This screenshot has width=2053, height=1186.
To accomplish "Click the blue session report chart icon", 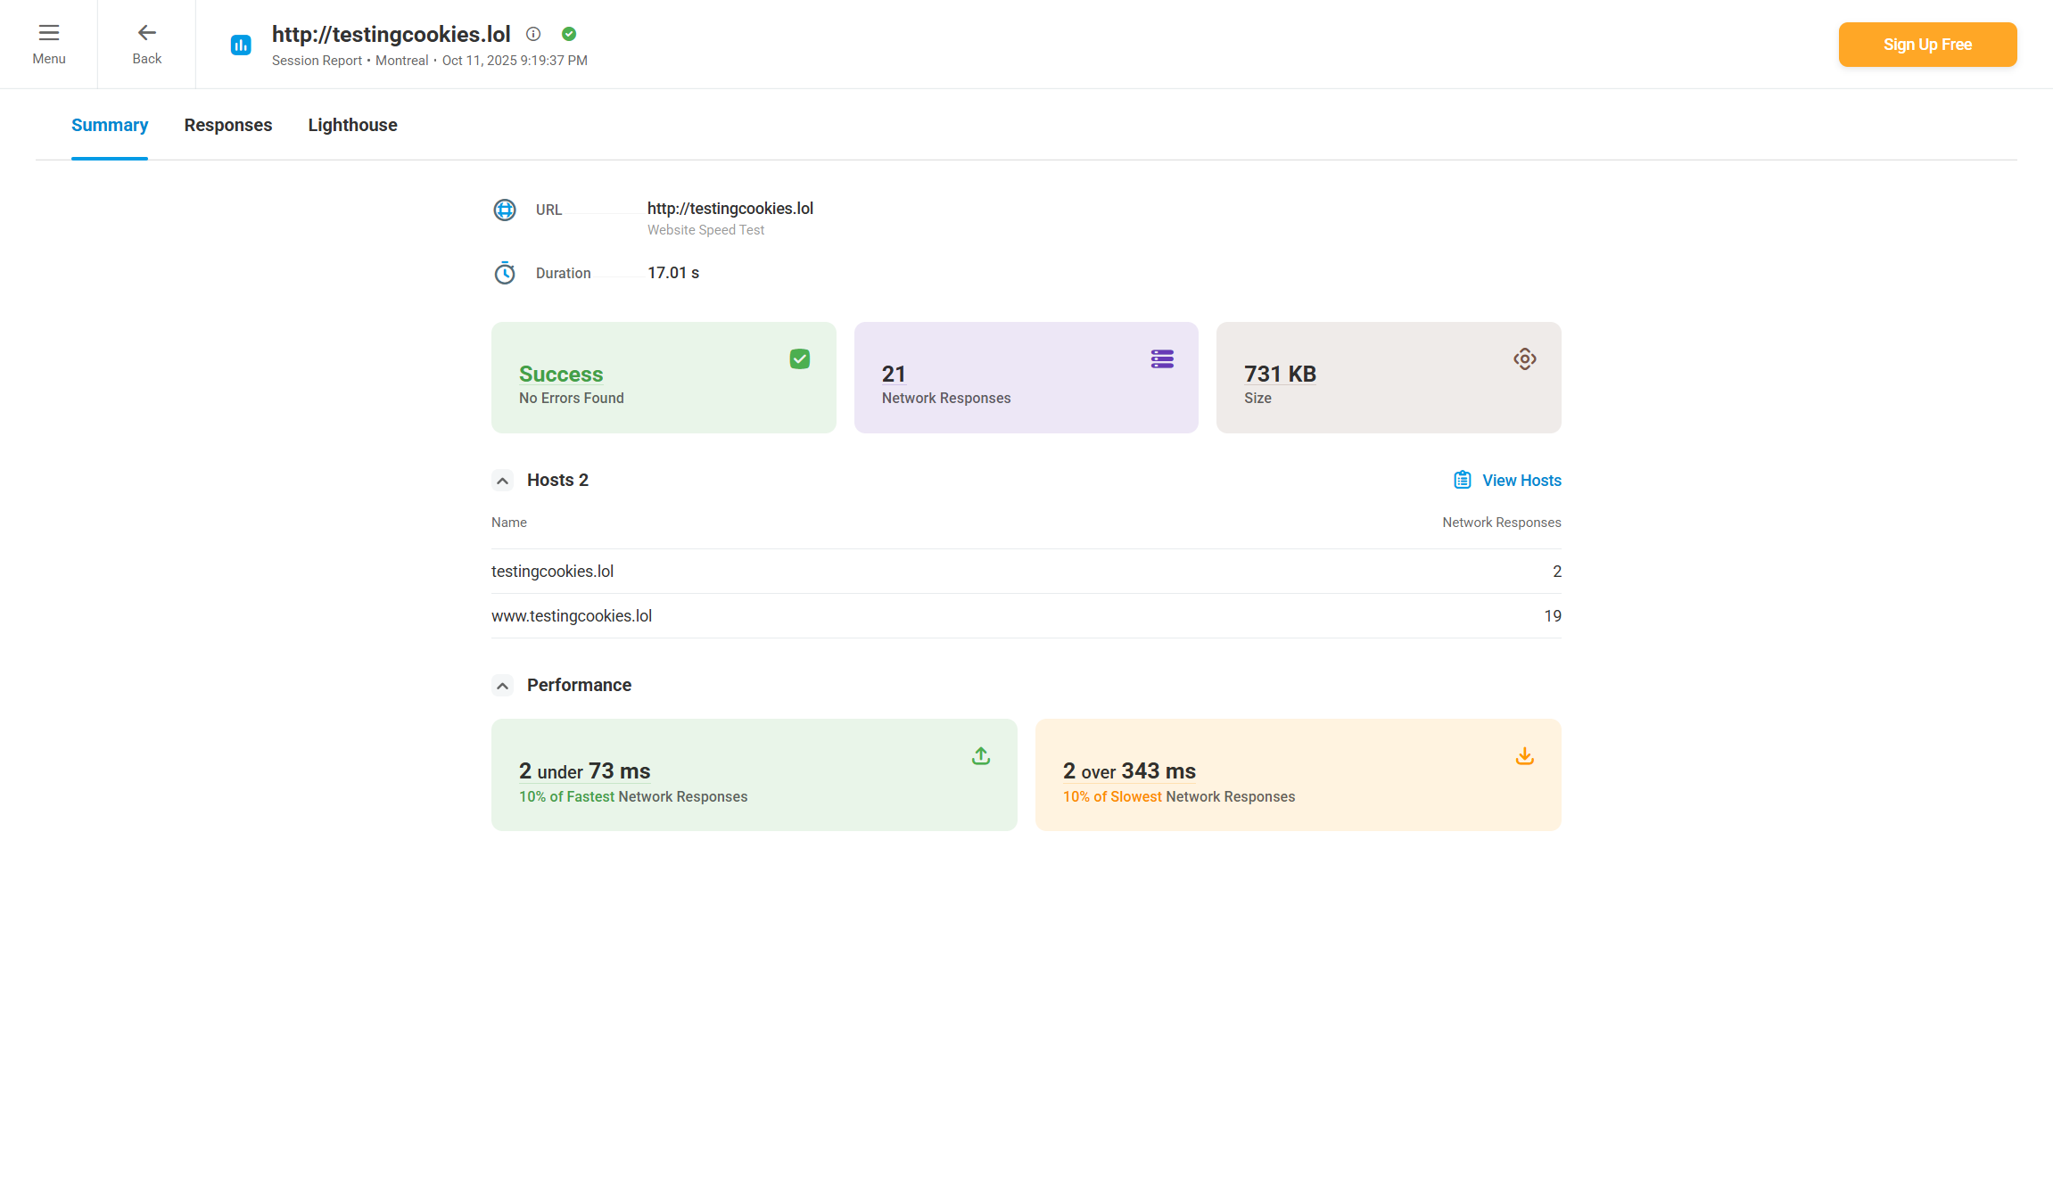I will pos(241,45).
